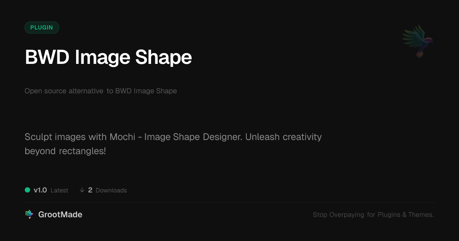Click the word 'Plugins' in footer tagline
Viewport: 459px width, 241px height.
389,215
